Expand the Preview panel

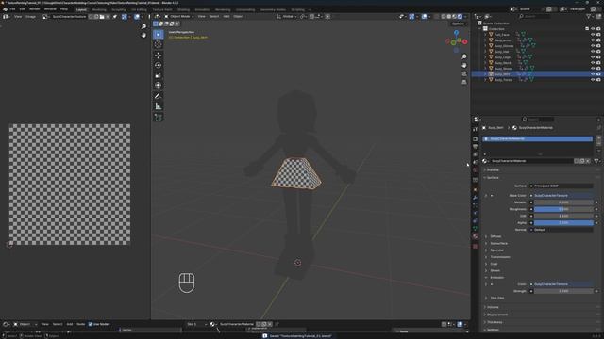click(493, 169)
